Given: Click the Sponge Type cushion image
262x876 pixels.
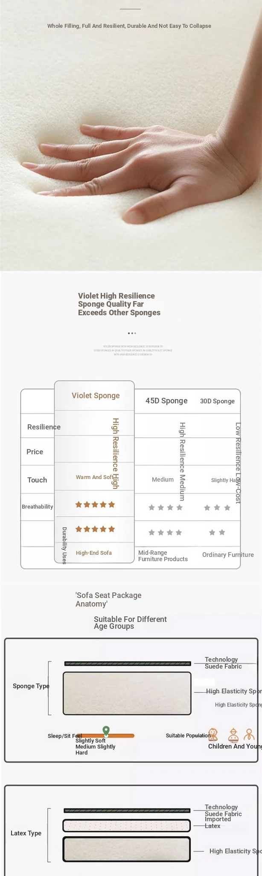Looking at the screenshot, I should pyautogui.click(x=127, y=693).
